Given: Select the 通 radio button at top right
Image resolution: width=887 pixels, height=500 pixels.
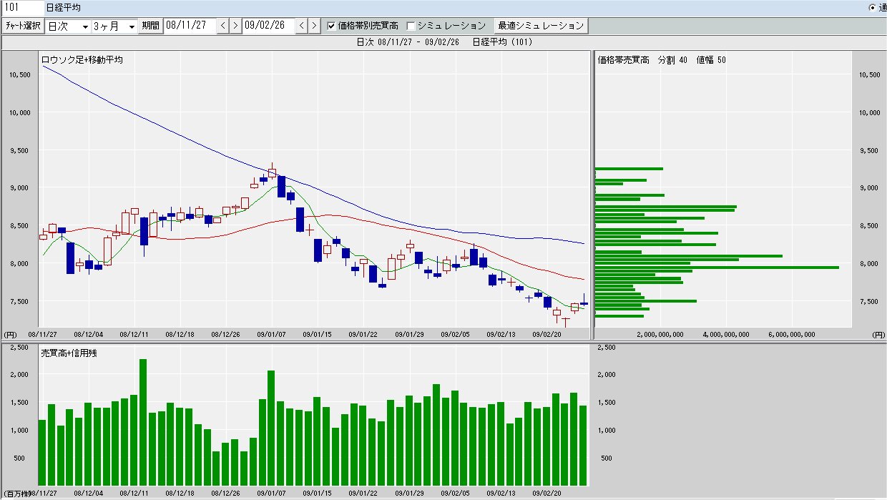Looking at the screenshot, I should coord(871,7).
